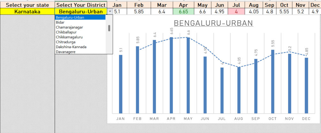The height and width of the screenshot is (133, 321).
Task: Click the OCT bar in the chart
Action: (273, 81)
